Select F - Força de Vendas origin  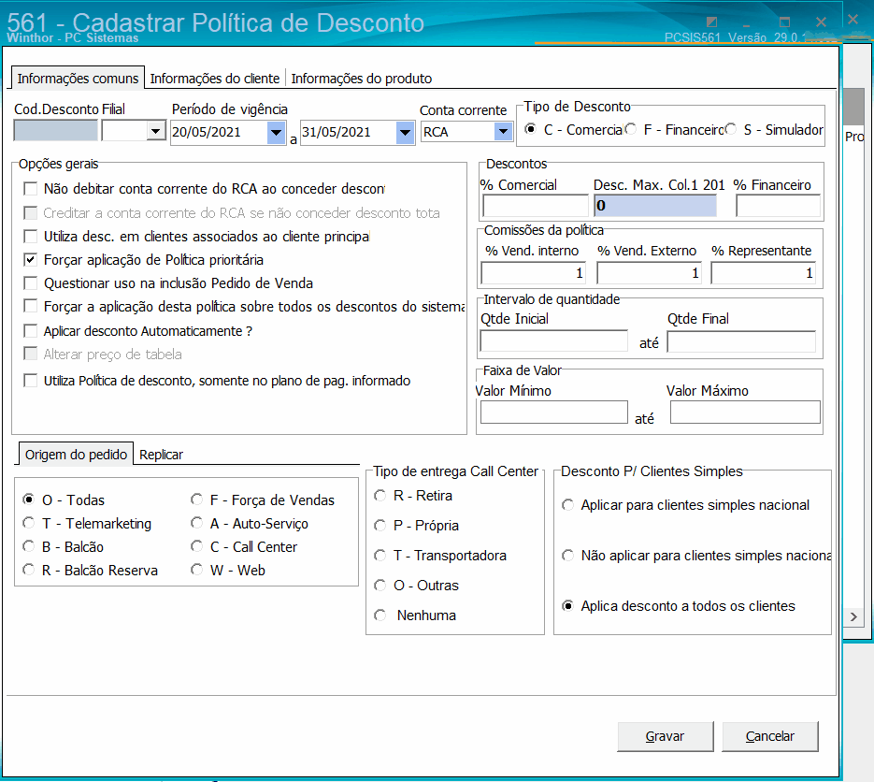(x=196, y=500)
